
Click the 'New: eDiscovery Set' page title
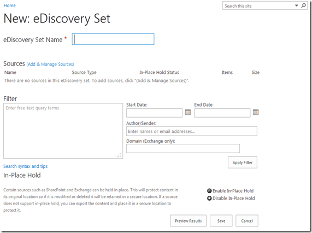tap(57, 19)
